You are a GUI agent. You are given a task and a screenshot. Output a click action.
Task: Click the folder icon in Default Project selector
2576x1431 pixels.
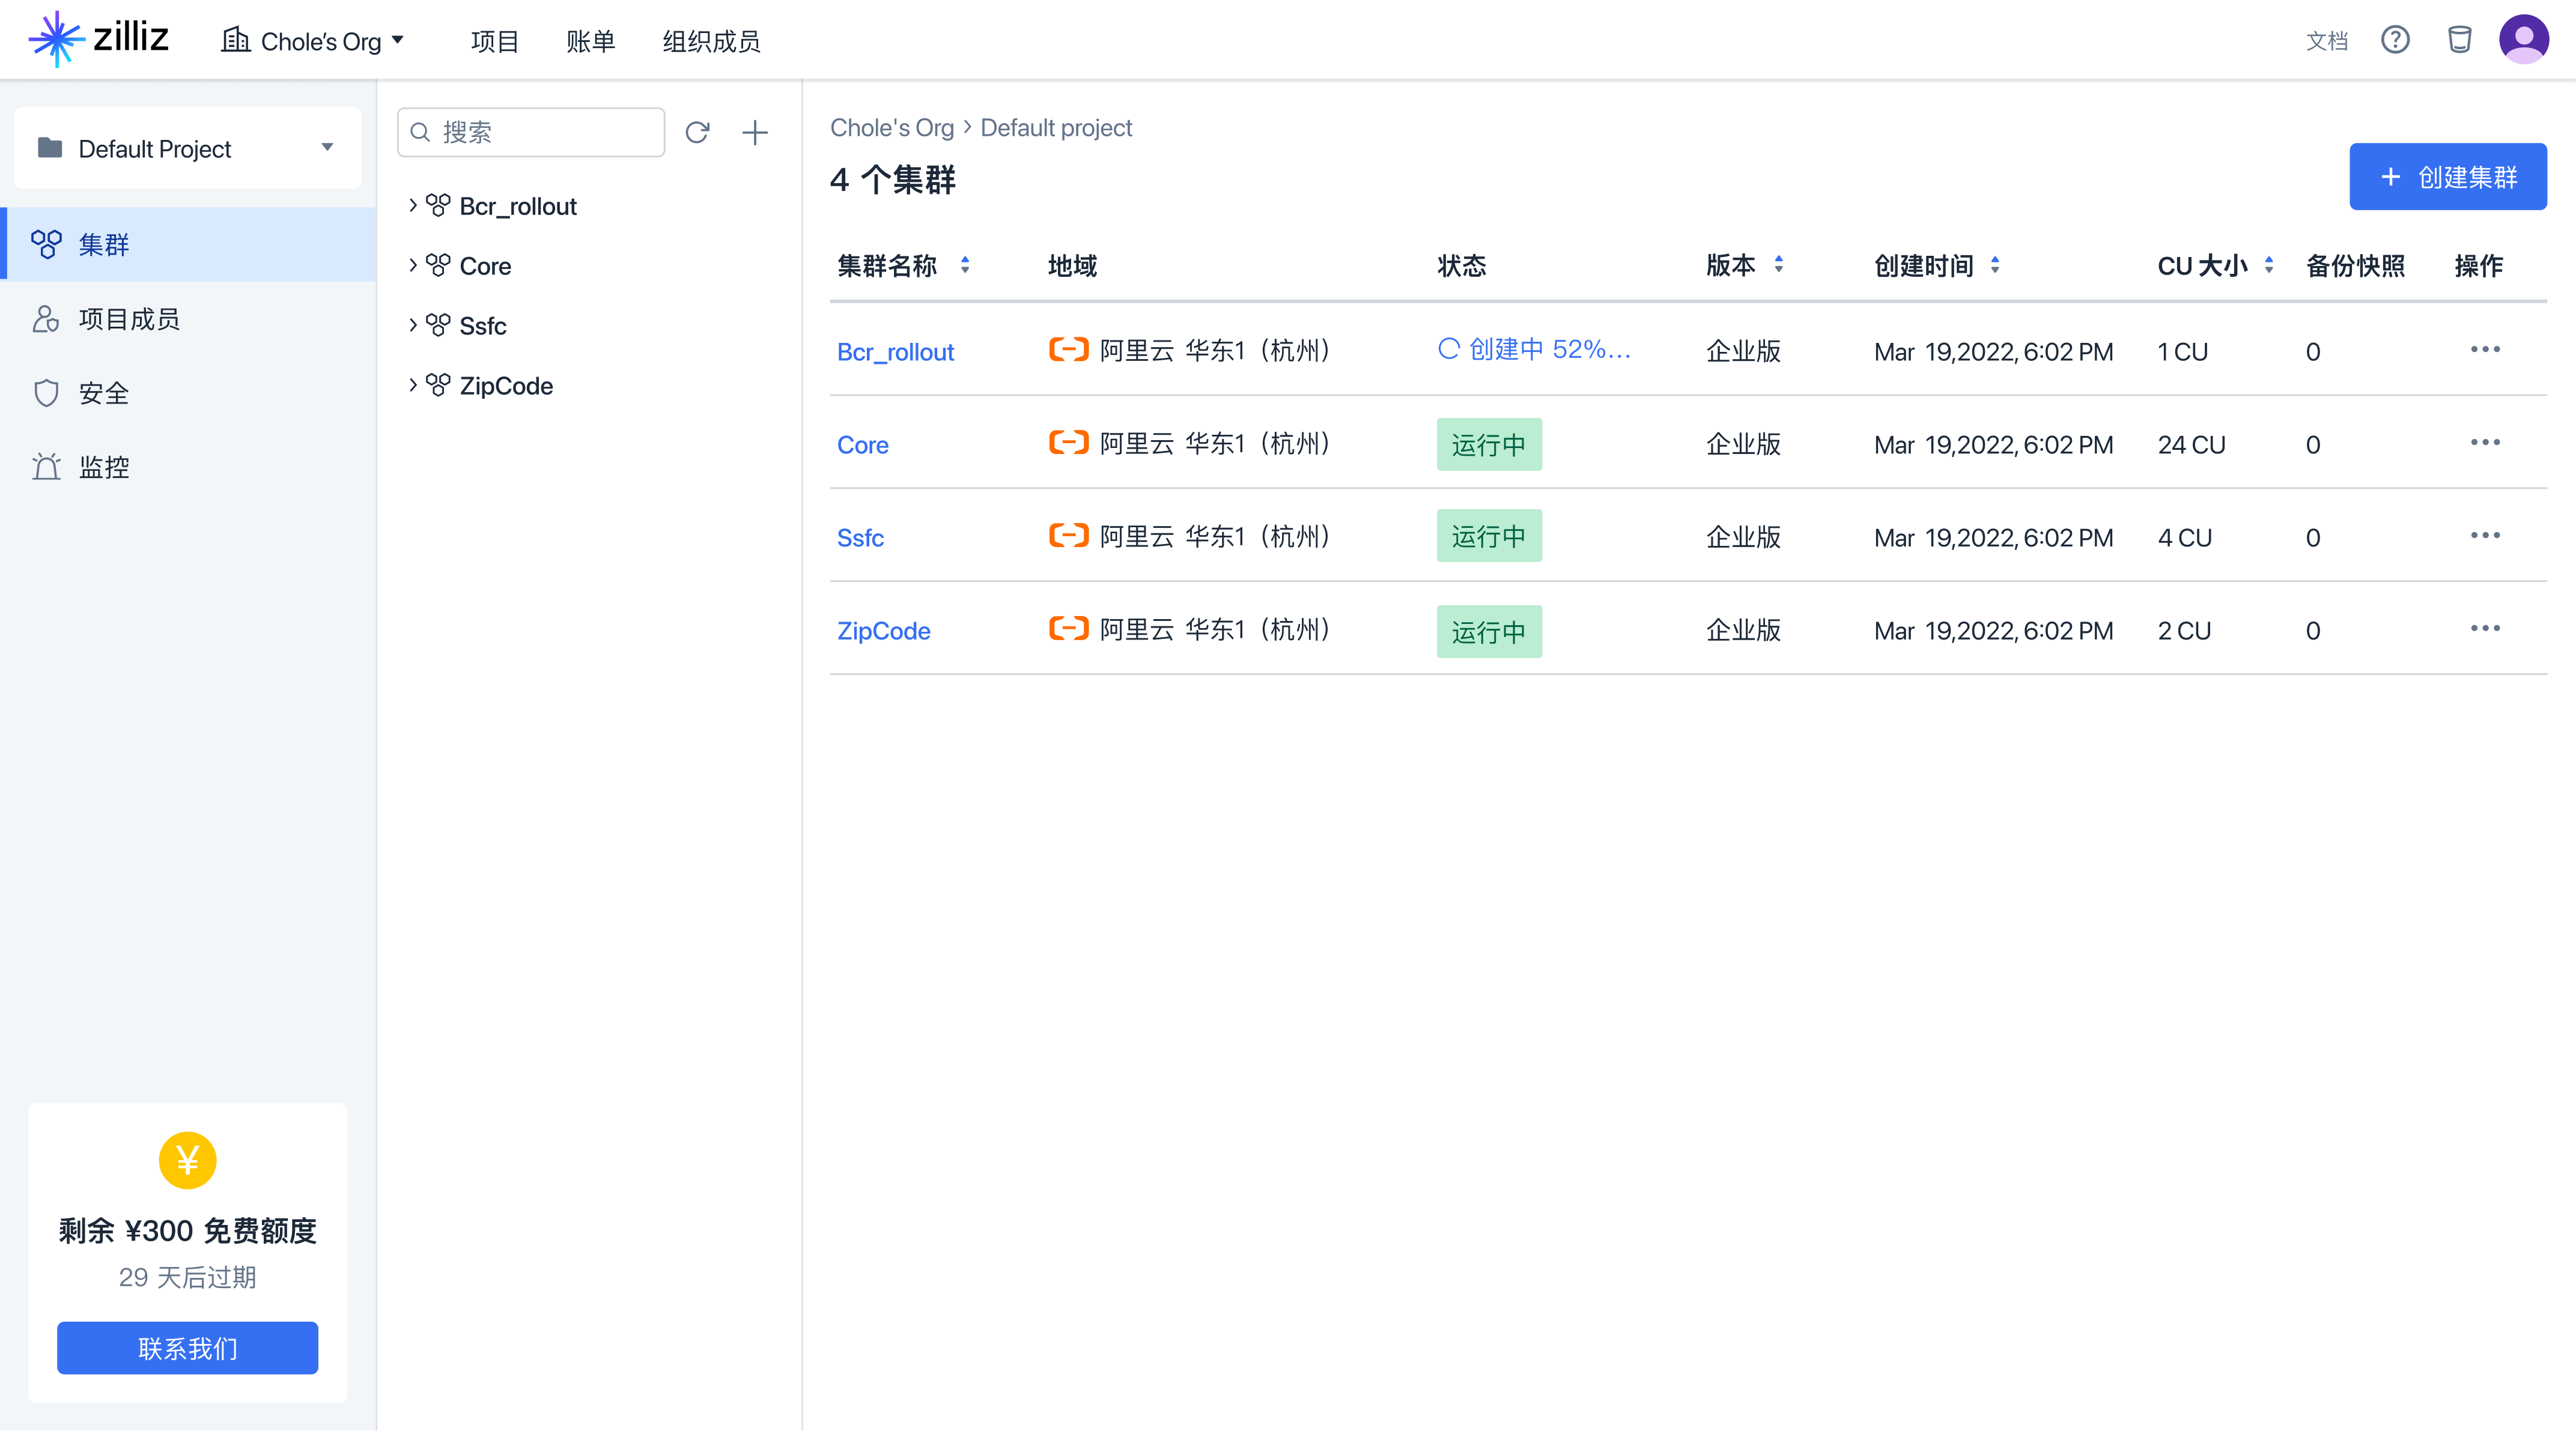point(50,148)
